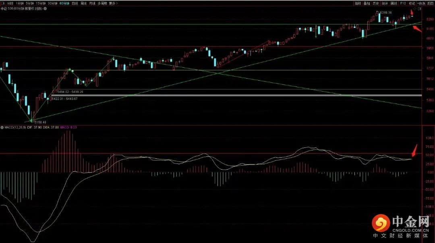Switch to the 分时 intraday view
The image size is (435, 243).
[x=10, y=3]
